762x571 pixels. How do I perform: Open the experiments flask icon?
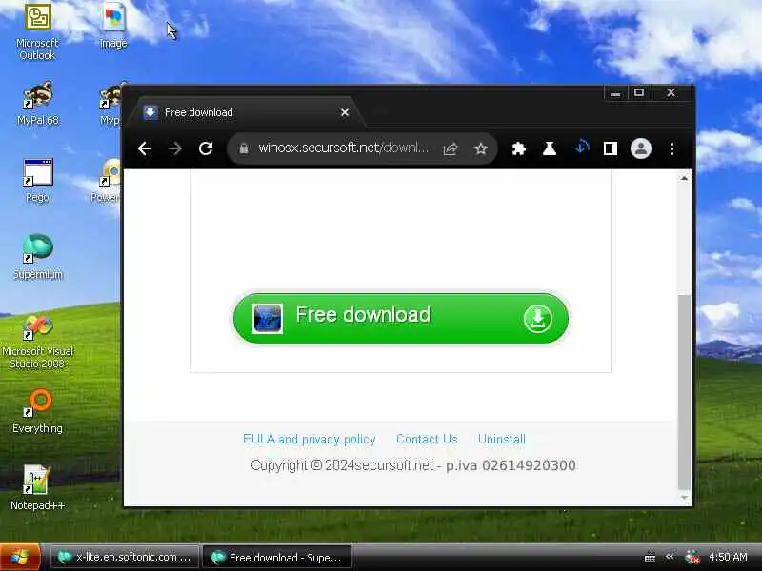coord(550,148)
